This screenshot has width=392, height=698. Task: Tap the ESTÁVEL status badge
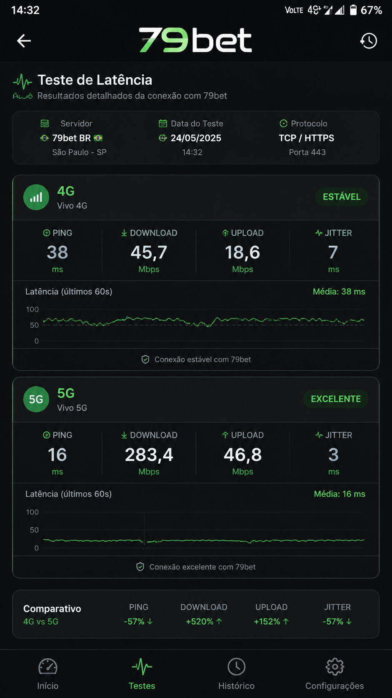click(342, 197)
